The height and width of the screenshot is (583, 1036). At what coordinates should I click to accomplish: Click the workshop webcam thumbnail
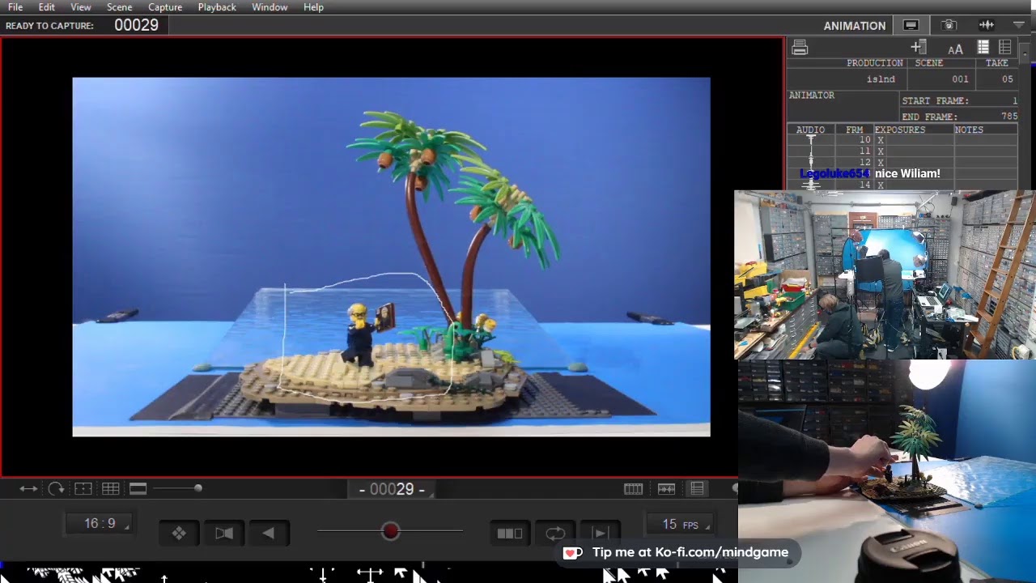885,274
